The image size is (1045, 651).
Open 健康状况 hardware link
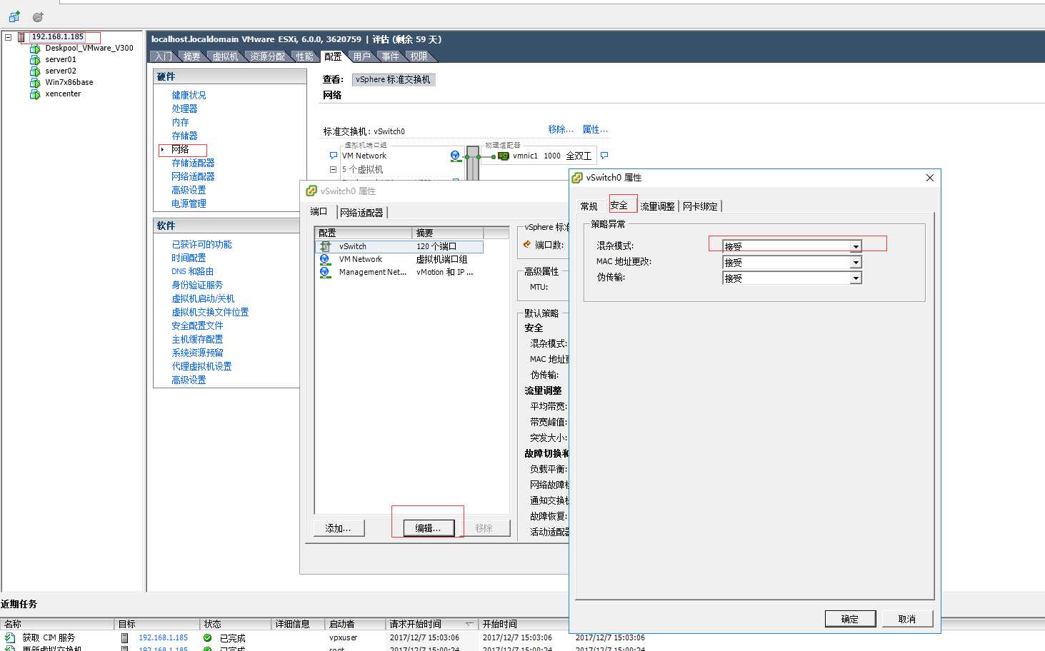(189, 95)
